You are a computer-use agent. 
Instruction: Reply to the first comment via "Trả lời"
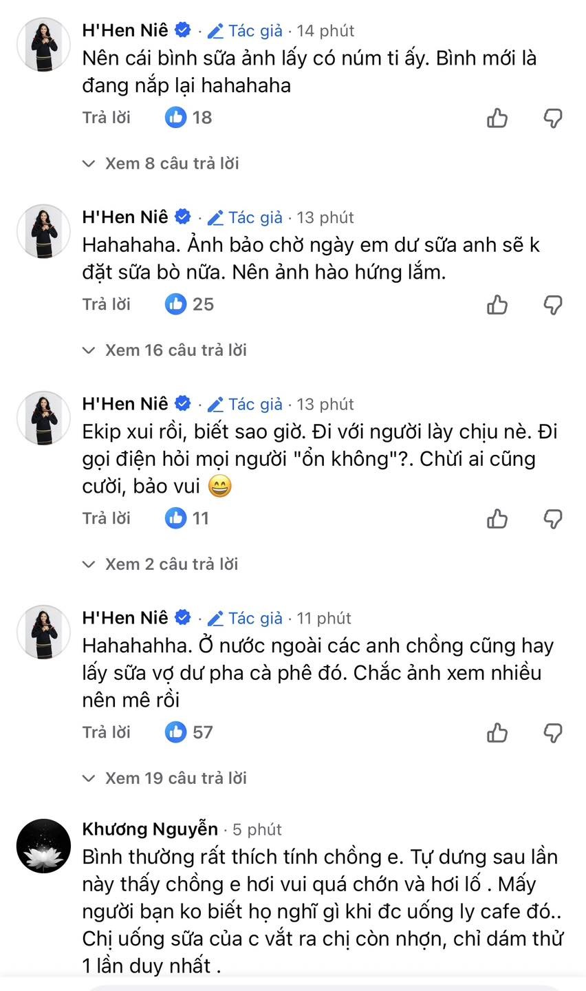(107, 117)
